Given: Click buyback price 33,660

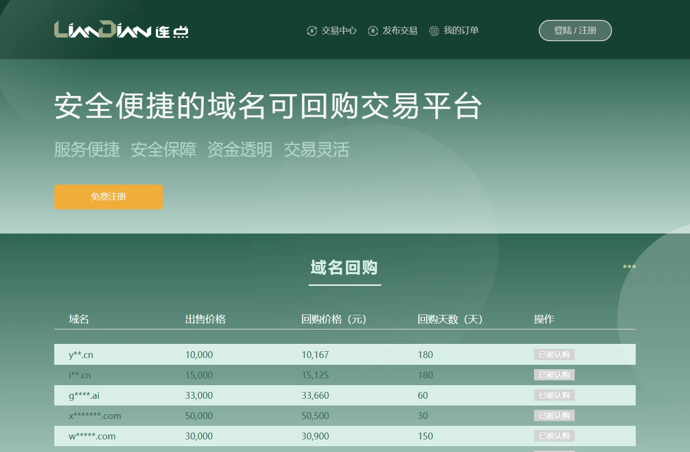Looking at the screenshot, I should [x=315, y=395].
